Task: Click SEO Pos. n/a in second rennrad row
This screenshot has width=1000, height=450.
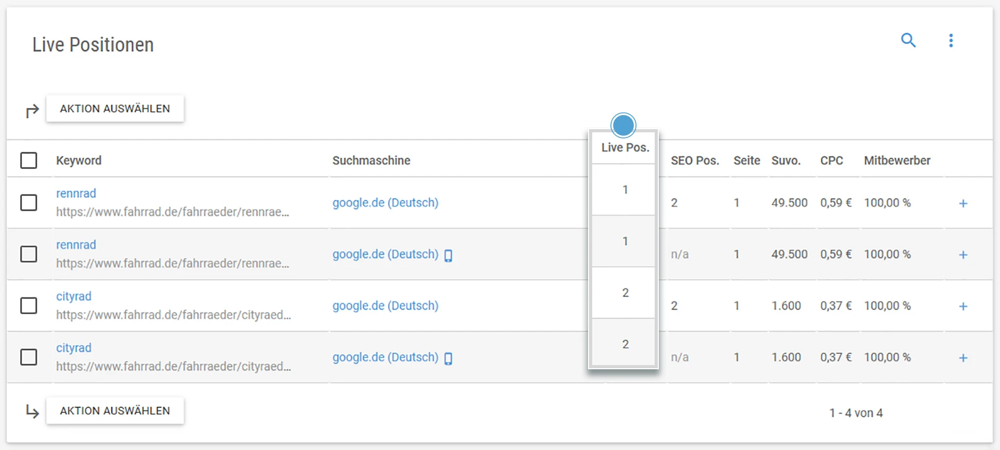Action: click(680, 254)
